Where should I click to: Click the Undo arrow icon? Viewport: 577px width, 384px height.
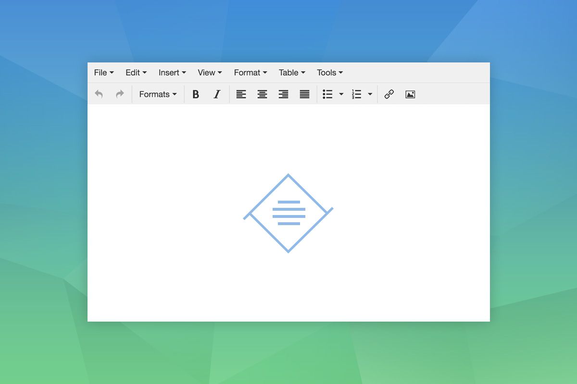coord(99,94)
